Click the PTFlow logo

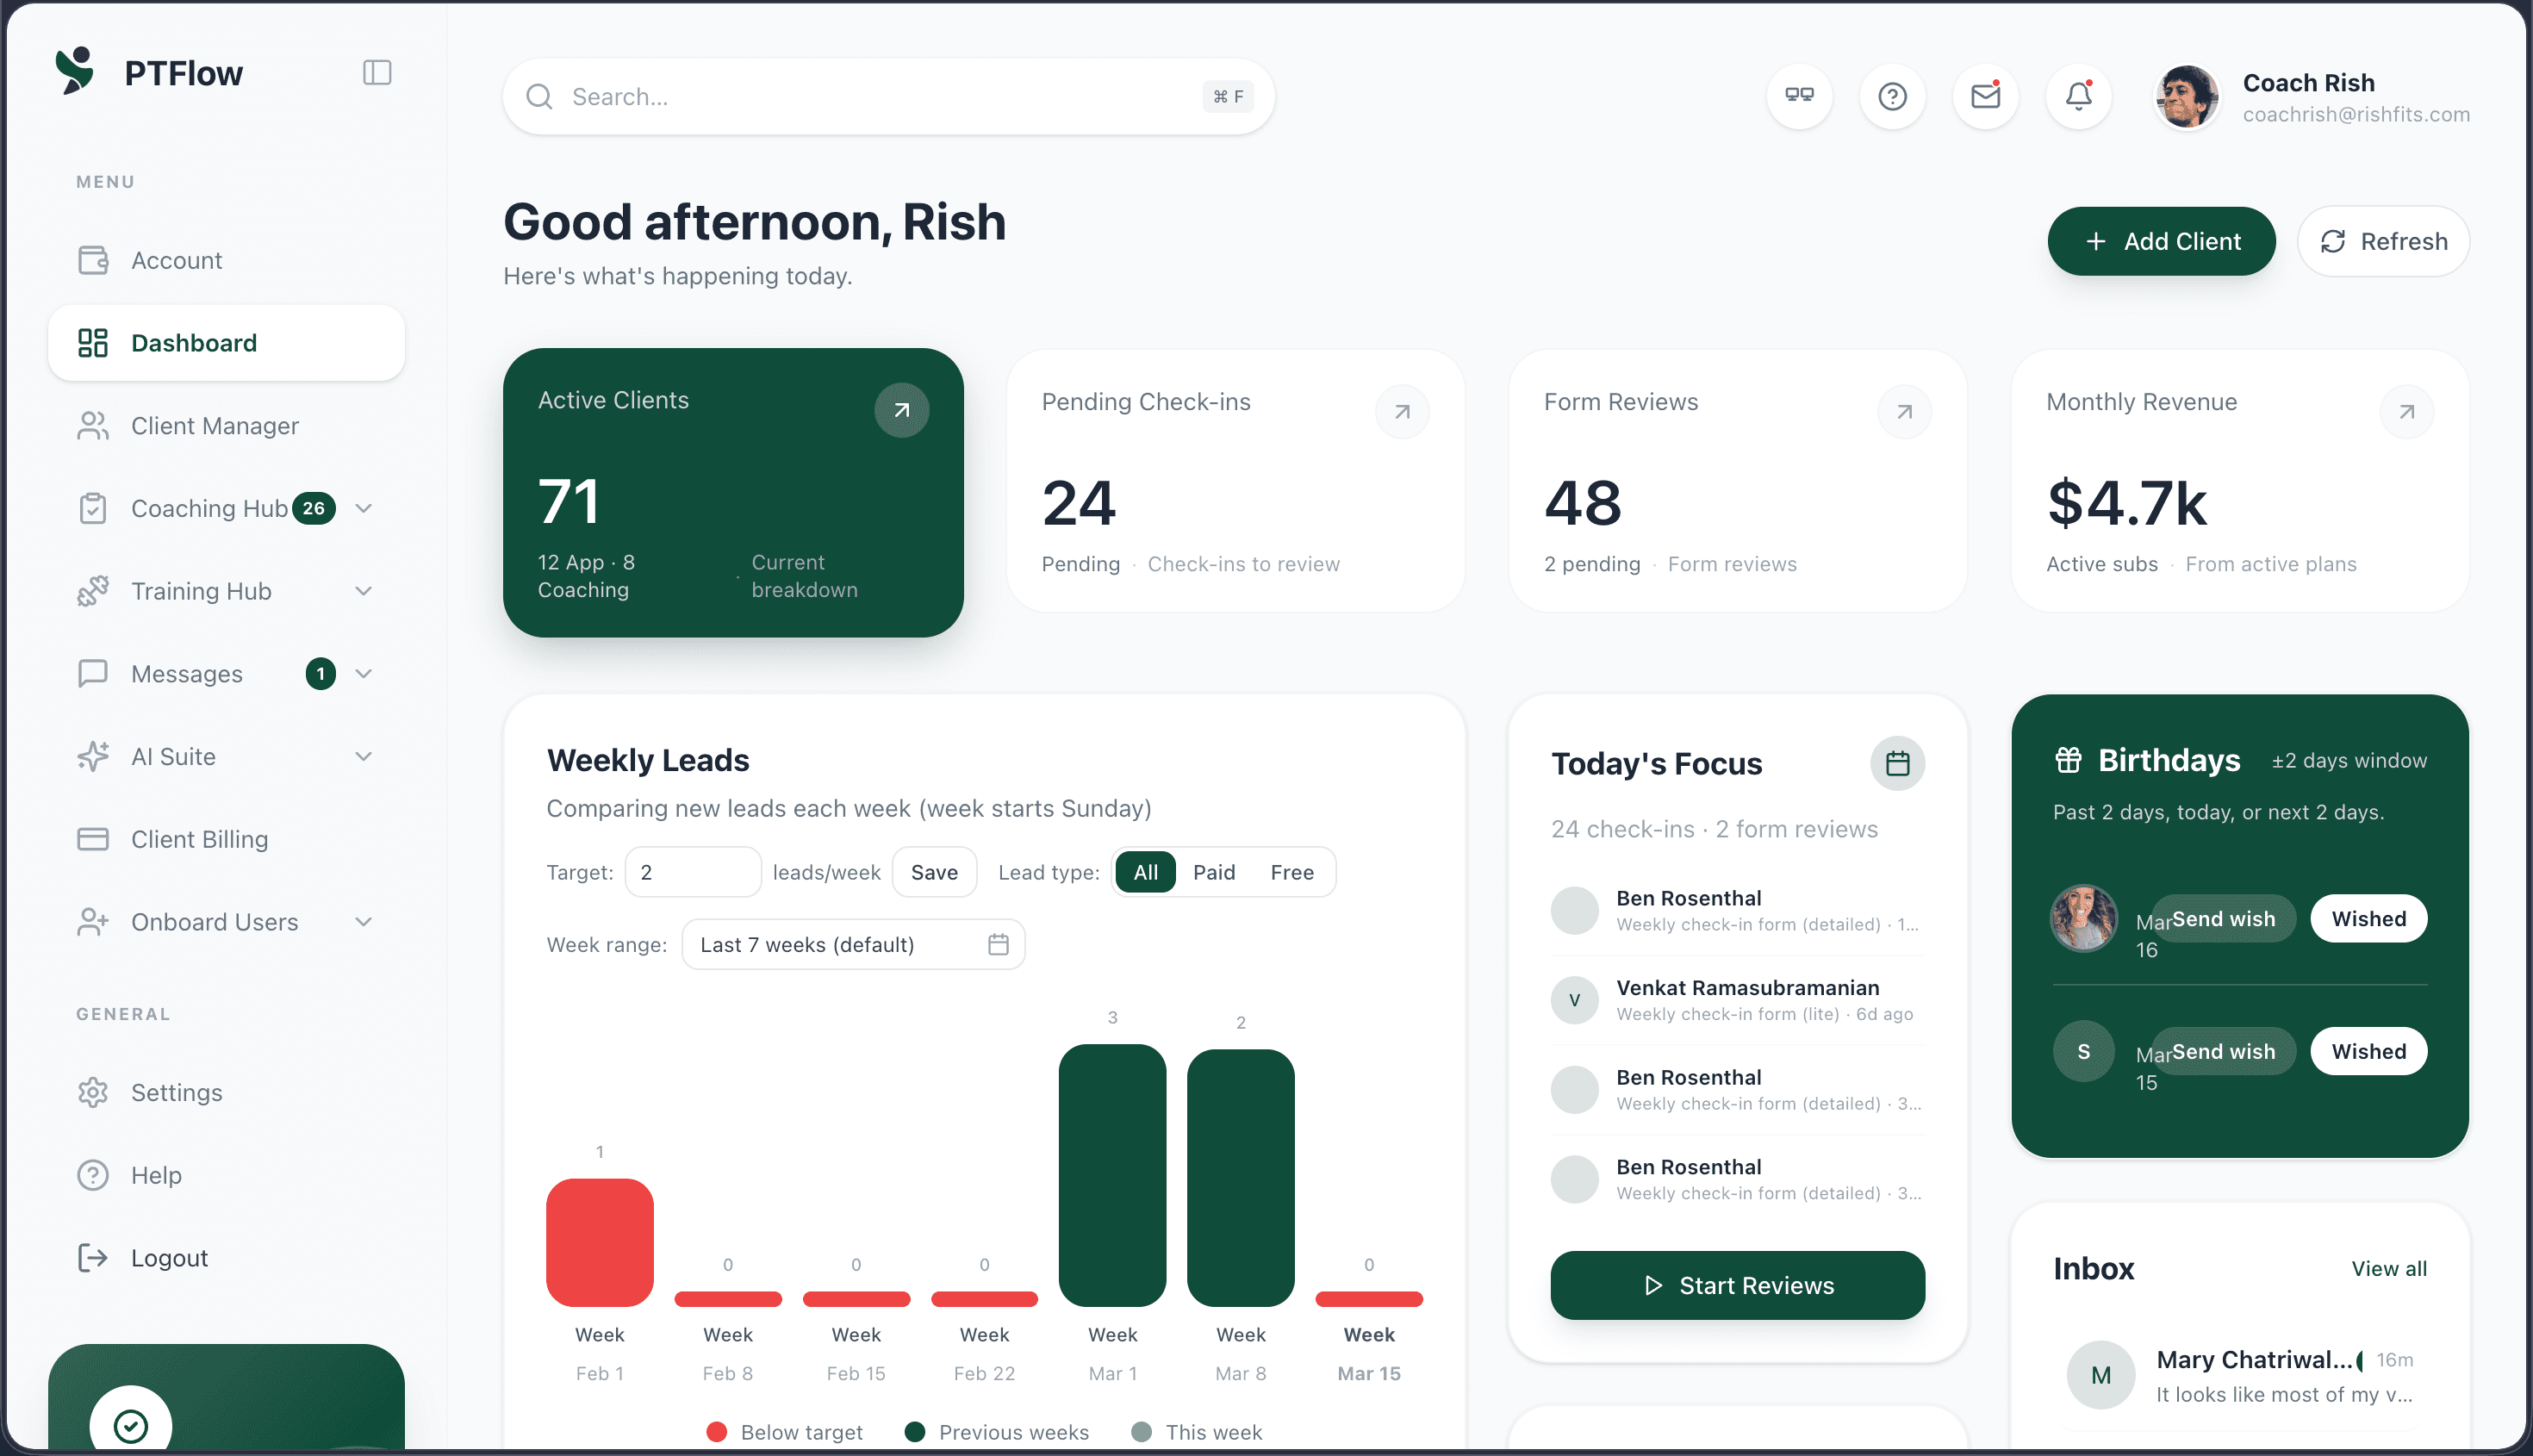[x=75, y=71]
